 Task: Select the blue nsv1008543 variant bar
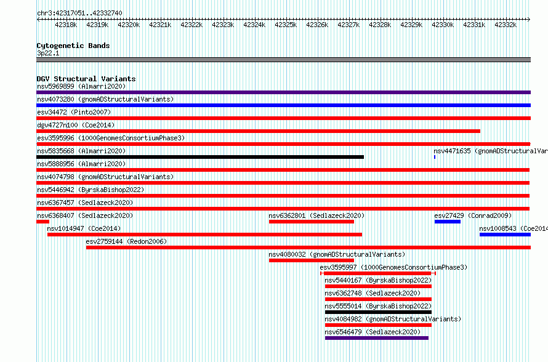506,235
